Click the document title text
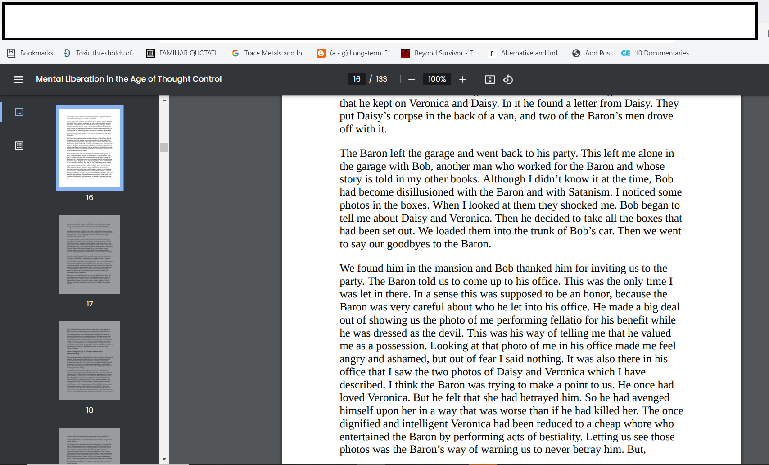Screen dimensions: 769x465 (x=129, y=79)
